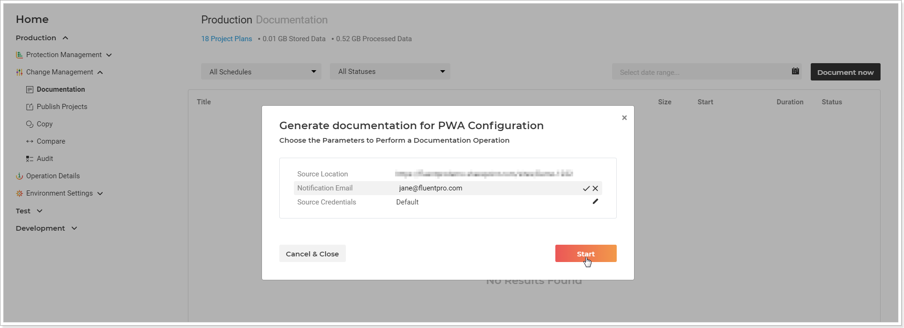Image resolution: width=904 pixels, height=328 pixels.
Task: Expand Protection Management submenu
Action: (109, 55)
